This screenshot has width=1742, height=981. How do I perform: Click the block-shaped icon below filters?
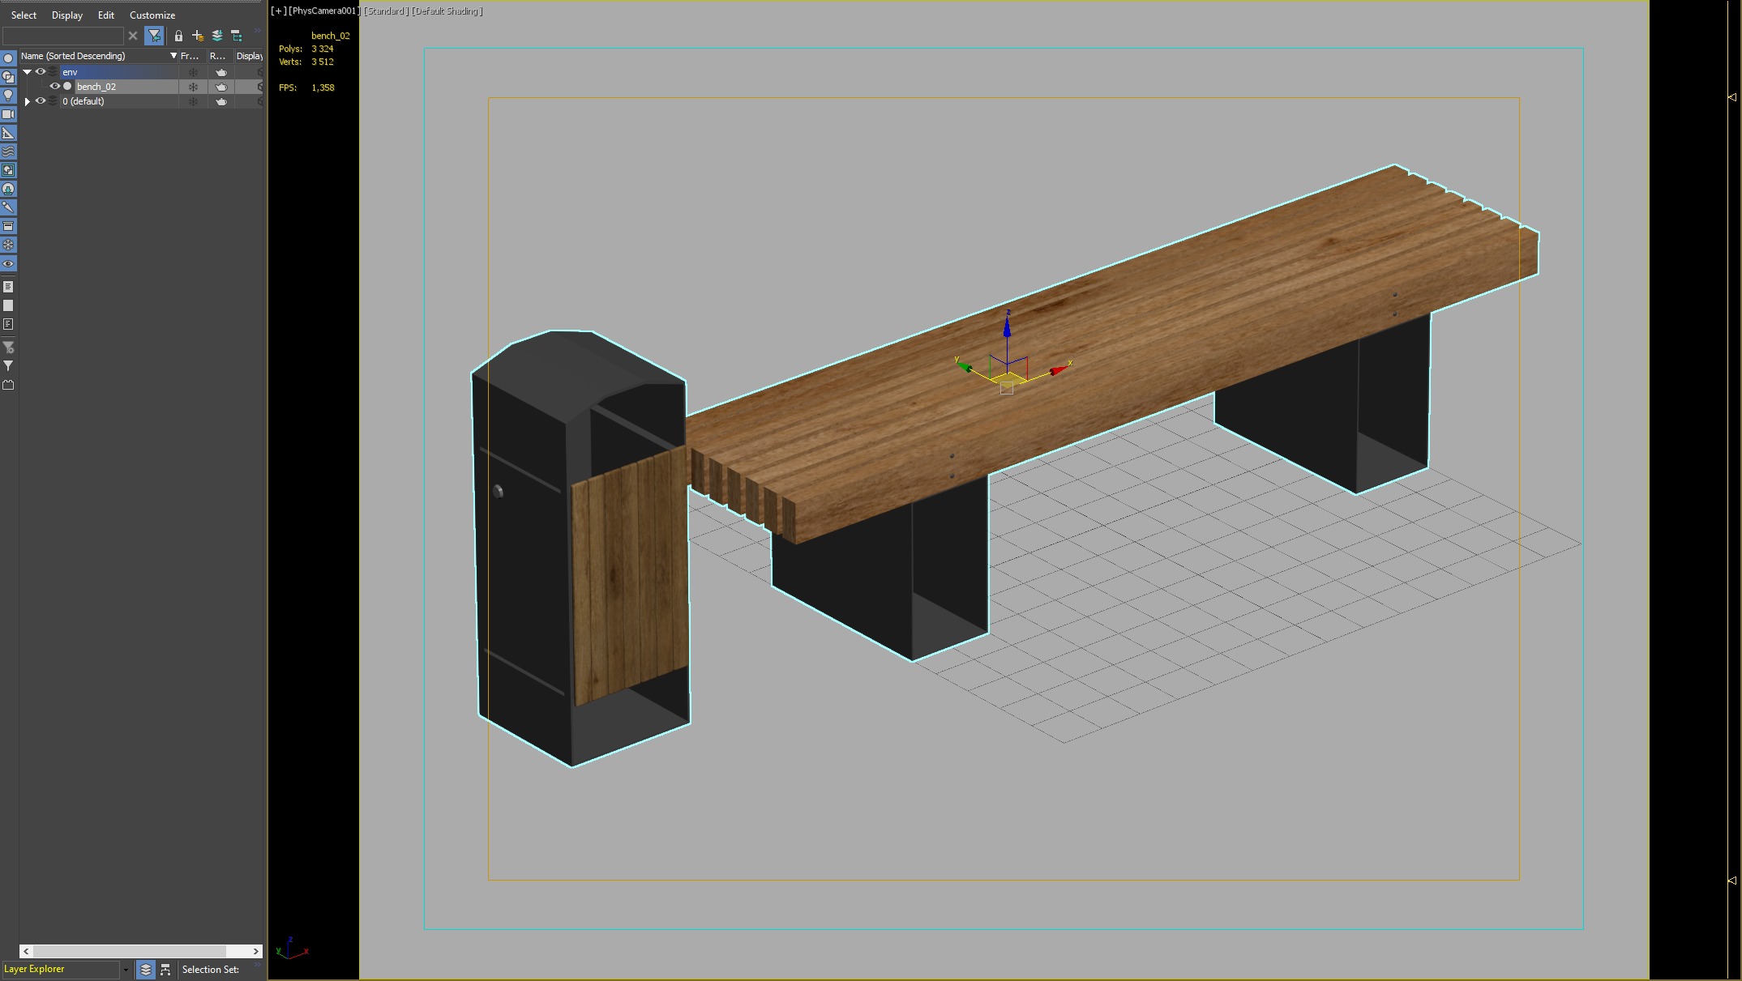[x=8, y=385]
